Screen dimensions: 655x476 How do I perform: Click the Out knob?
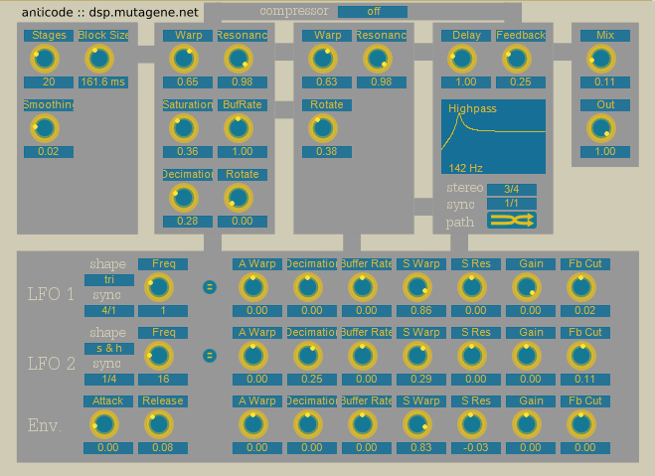coord(601,128)
